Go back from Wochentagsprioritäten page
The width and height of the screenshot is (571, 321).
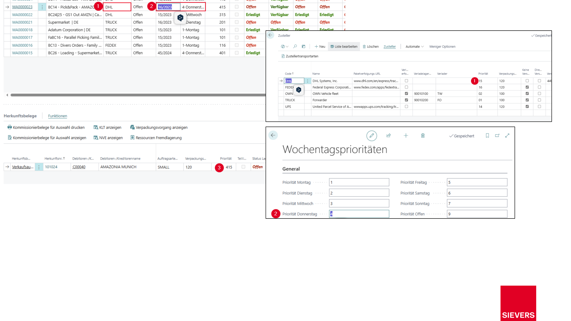point(273,135)
